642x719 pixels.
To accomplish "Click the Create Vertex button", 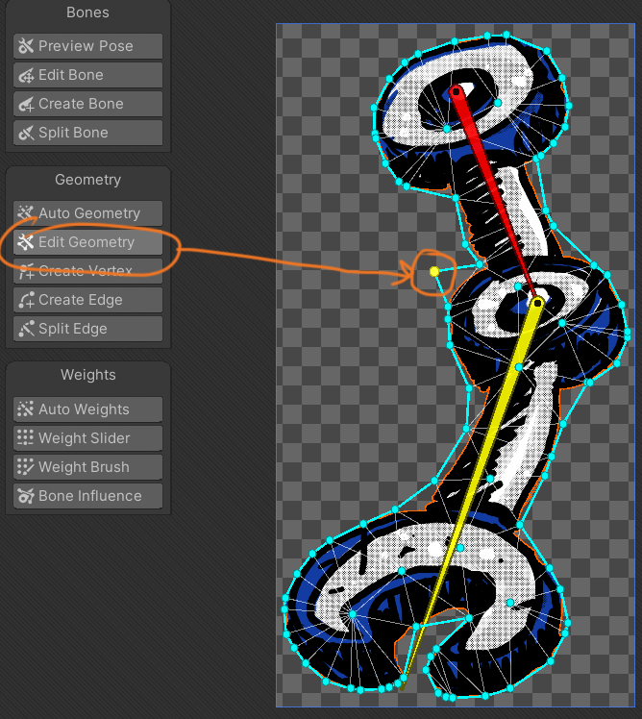I will click(x=87, y=271).
